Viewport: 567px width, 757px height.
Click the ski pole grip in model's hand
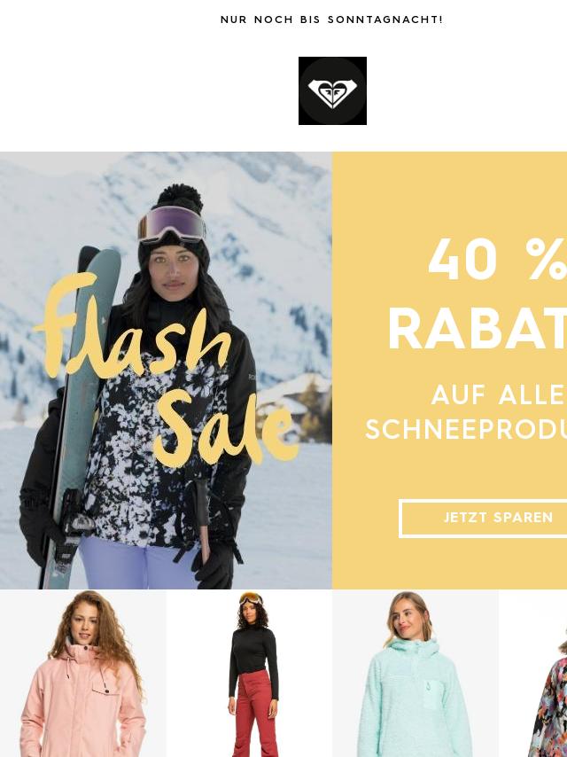(x=202, y=502)
